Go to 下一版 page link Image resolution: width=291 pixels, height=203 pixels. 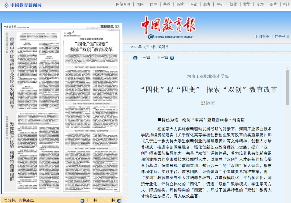109,200
